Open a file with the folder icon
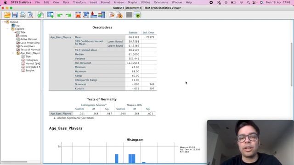The height and width of the screenshot is (165, 294). (7, 15)
